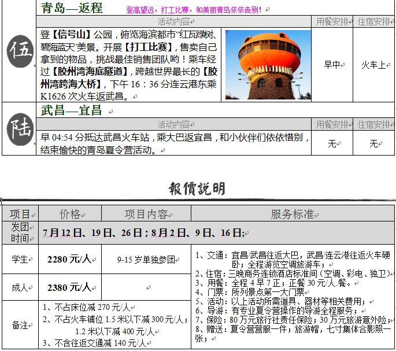396x351 pixels.
Task: Click day six's 用餐安排 header
Action: (332, 124)
